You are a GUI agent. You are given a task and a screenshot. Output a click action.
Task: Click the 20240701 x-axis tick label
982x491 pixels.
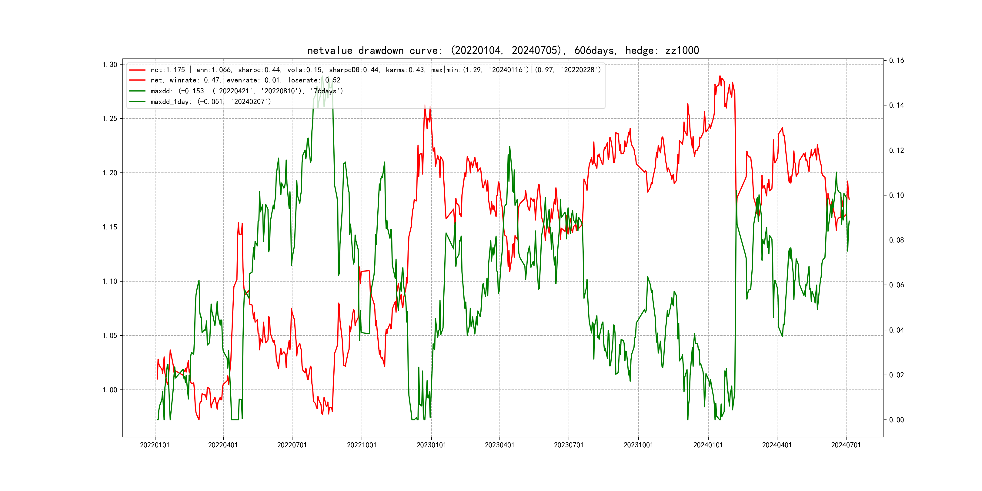coord(846,445)
